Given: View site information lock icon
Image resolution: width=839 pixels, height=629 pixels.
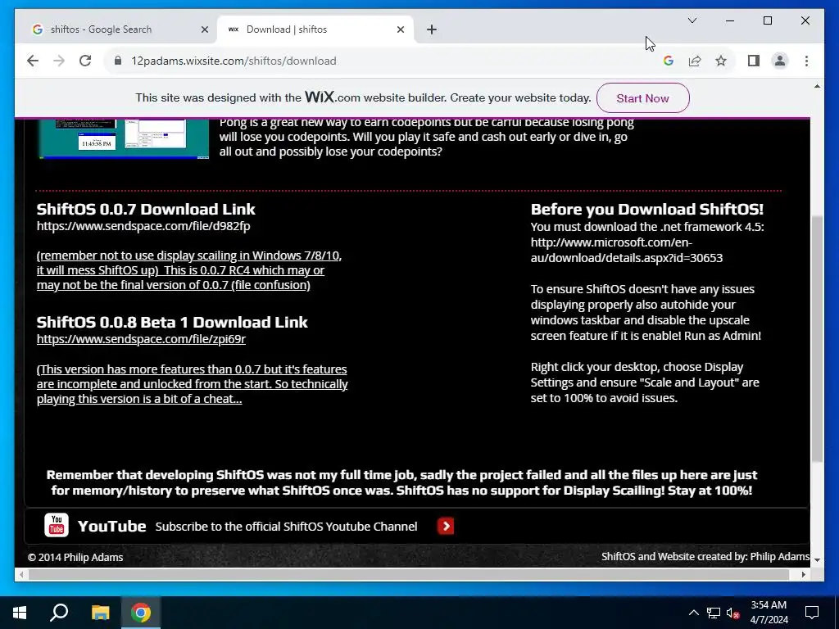Looking at the screenshot, I should [118, 61].
